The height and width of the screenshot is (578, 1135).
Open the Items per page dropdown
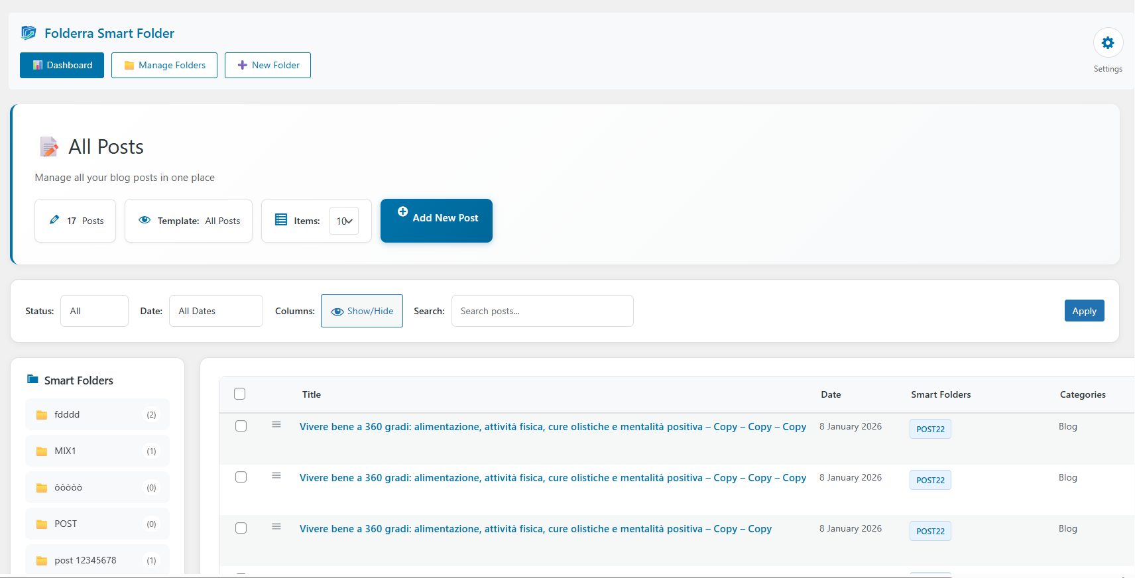(344, 221)
